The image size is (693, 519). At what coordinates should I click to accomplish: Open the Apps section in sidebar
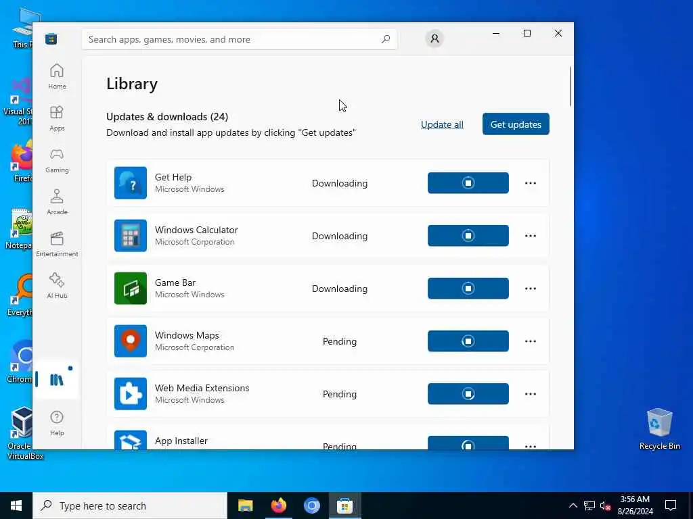[57, 118]
